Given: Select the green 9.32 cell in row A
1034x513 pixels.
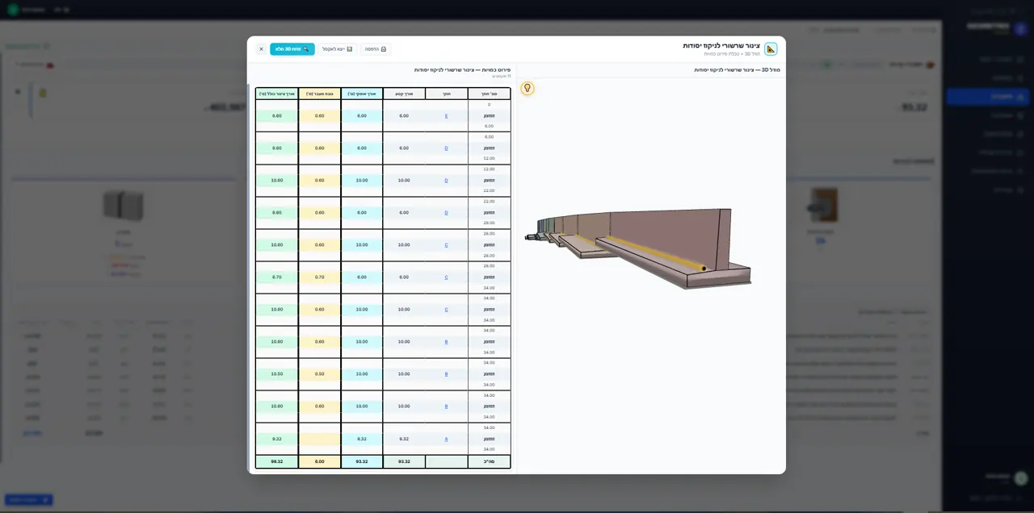Looking at the screenshot, I should coord(277,439).
